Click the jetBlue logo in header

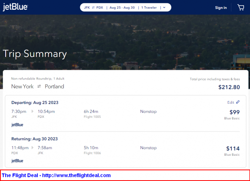[15, 7]
